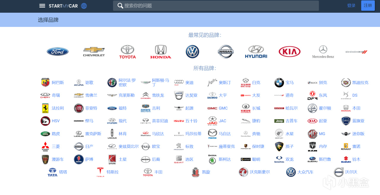
Task: Open the 五十铃 brand link
Action: point(191,121)
